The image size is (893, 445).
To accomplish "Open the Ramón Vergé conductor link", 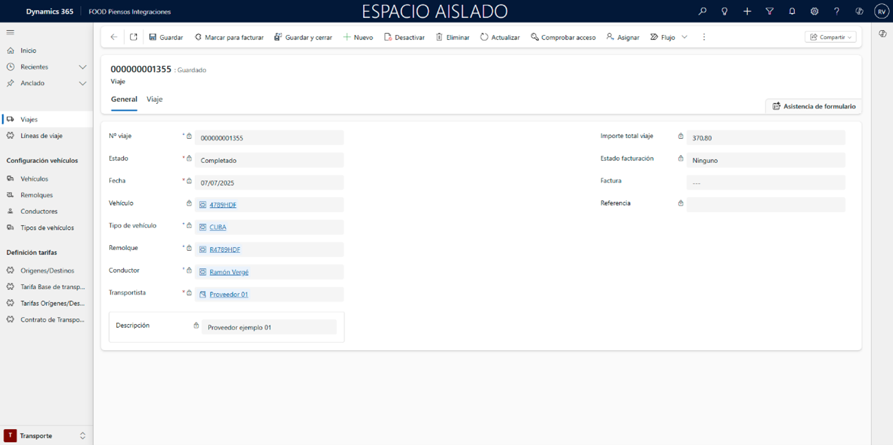I will 229,272.
